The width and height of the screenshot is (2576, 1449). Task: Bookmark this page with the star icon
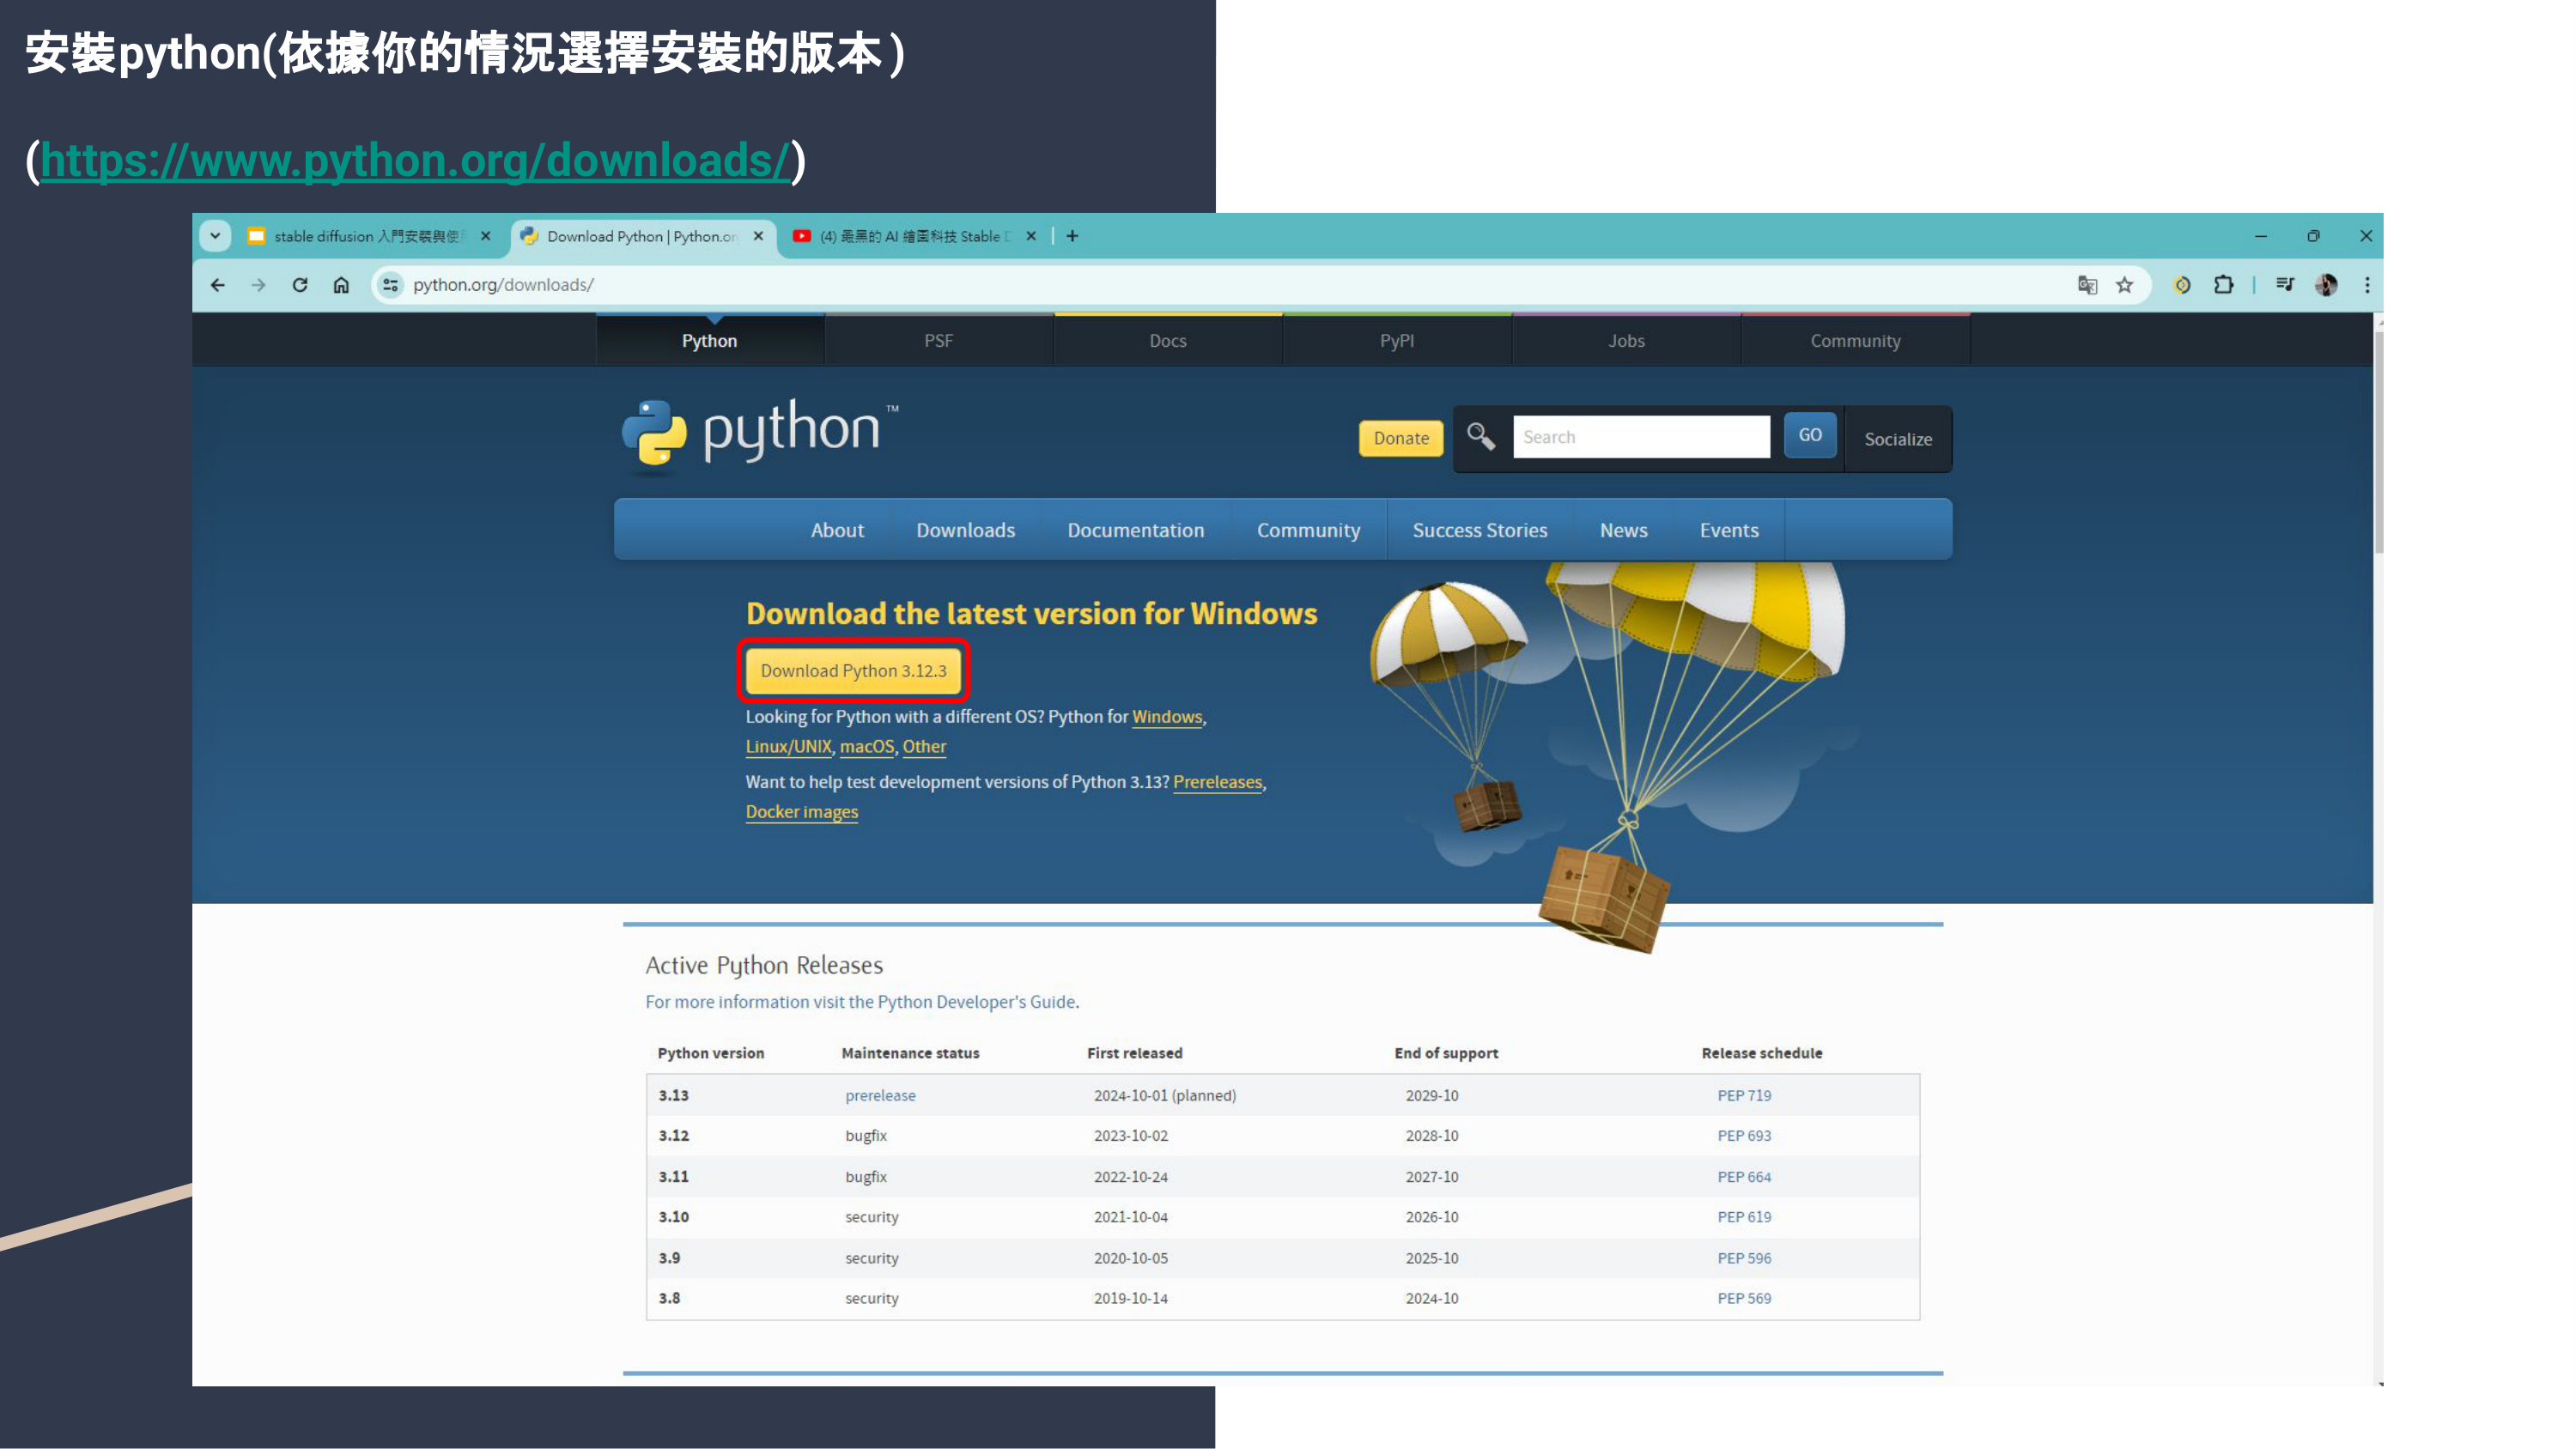pyautogui.click(x=2125, y=285)
